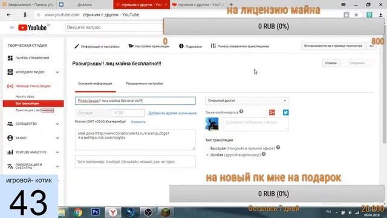Open the Сегодня date picker
The image size is (387, 218).
pyautogui.click(x=92, y=113)
